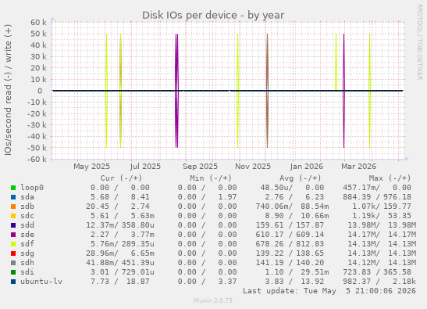Click the sdi dark green legend swatch
This screenshot has width=427, height=309.
13,272
